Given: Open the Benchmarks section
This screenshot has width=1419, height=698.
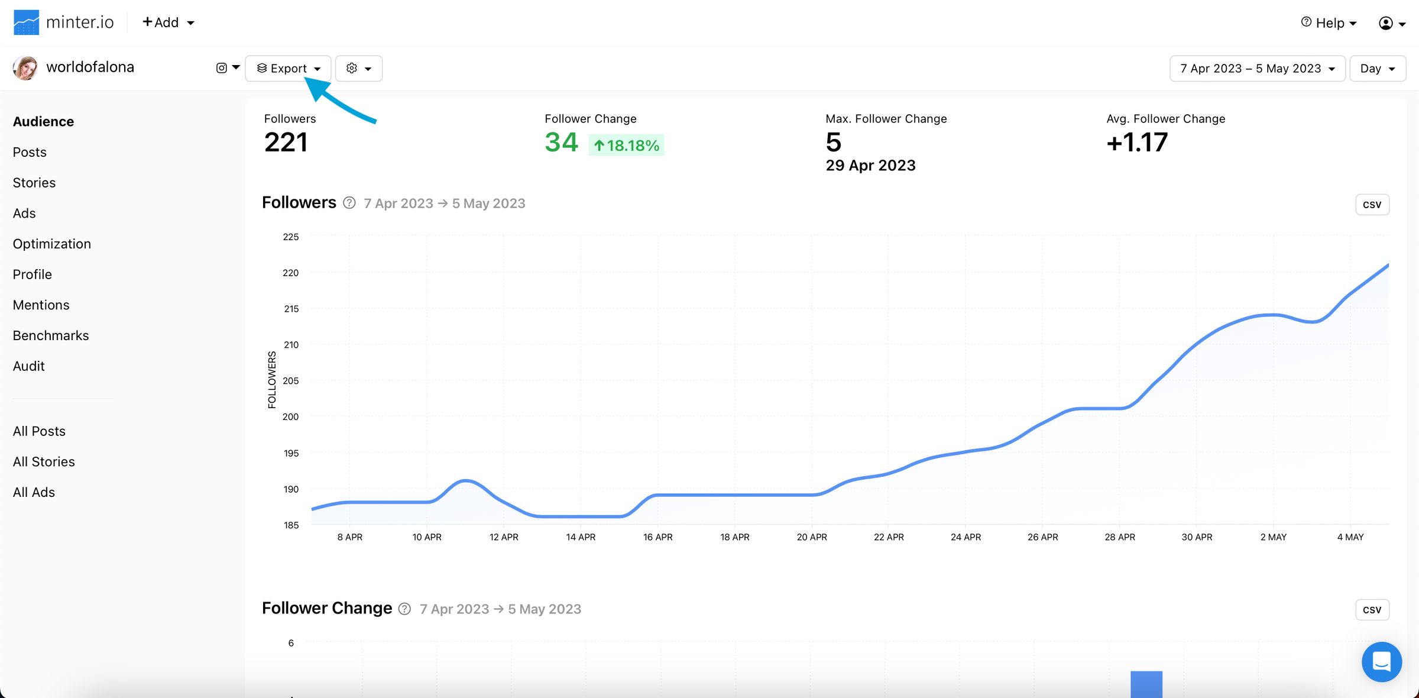Looking at the screenshot, I should [51, 335].
